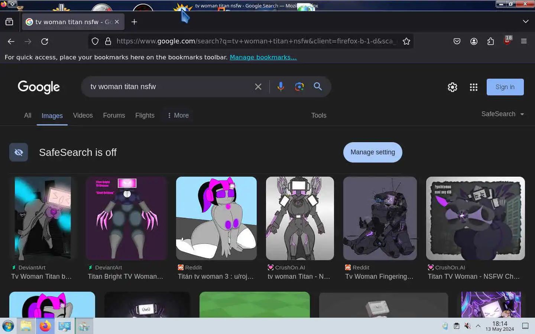Switch to Firefox in the taskbar
Viewport: 535px width, 334px height.
tap(45, 326)
